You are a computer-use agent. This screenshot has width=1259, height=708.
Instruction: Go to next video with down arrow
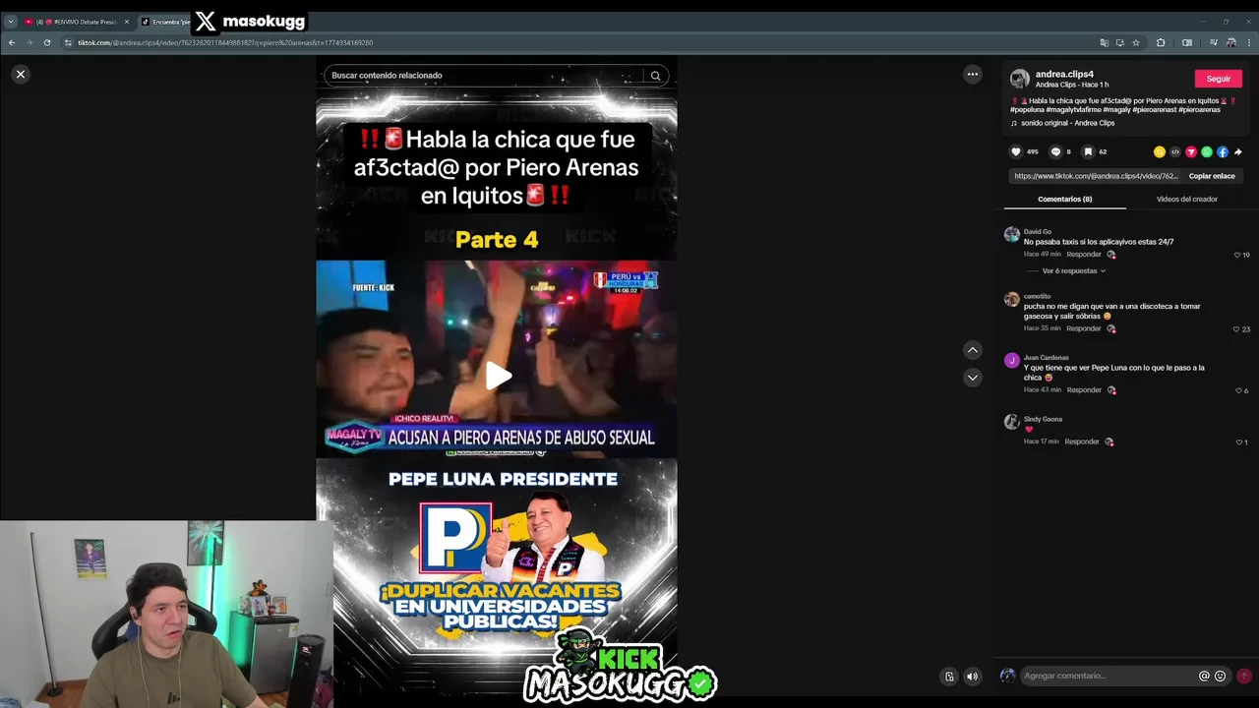973,378
